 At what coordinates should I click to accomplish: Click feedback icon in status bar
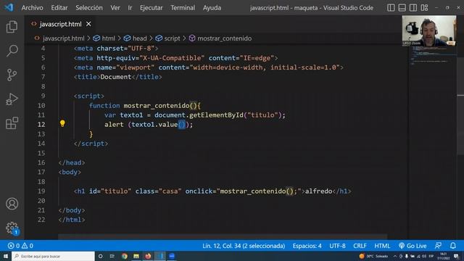[438, 246]
